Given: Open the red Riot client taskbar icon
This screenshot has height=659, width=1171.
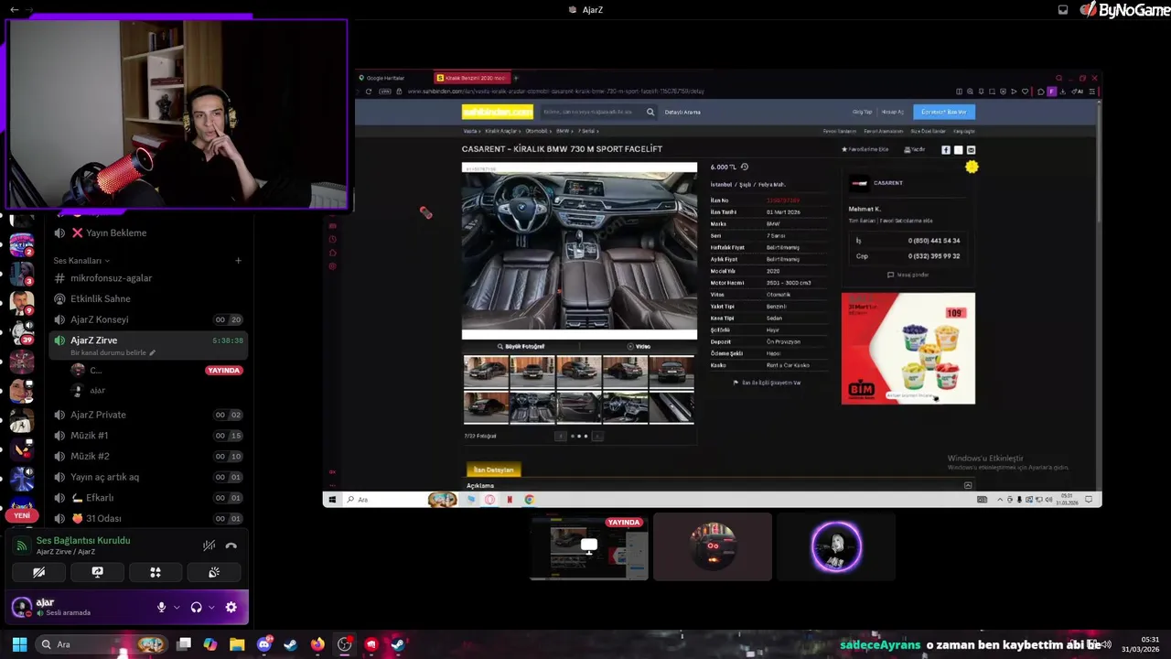Looking at the screenshot, I should [371, 644].
